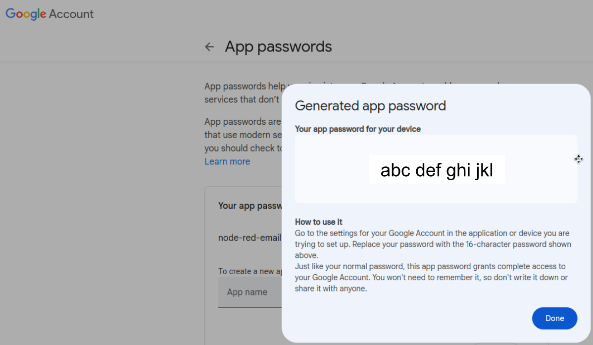The image size is (593, 345).
Task: Click the '16-character password' instruction paragraph
Action: tap(433, 244)
